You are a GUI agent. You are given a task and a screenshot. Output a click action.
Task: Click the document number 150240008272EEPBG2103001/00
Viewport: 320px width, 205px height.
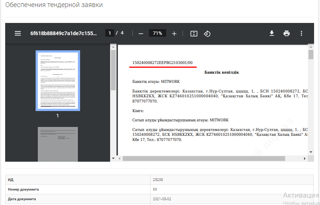pos(162,63)
